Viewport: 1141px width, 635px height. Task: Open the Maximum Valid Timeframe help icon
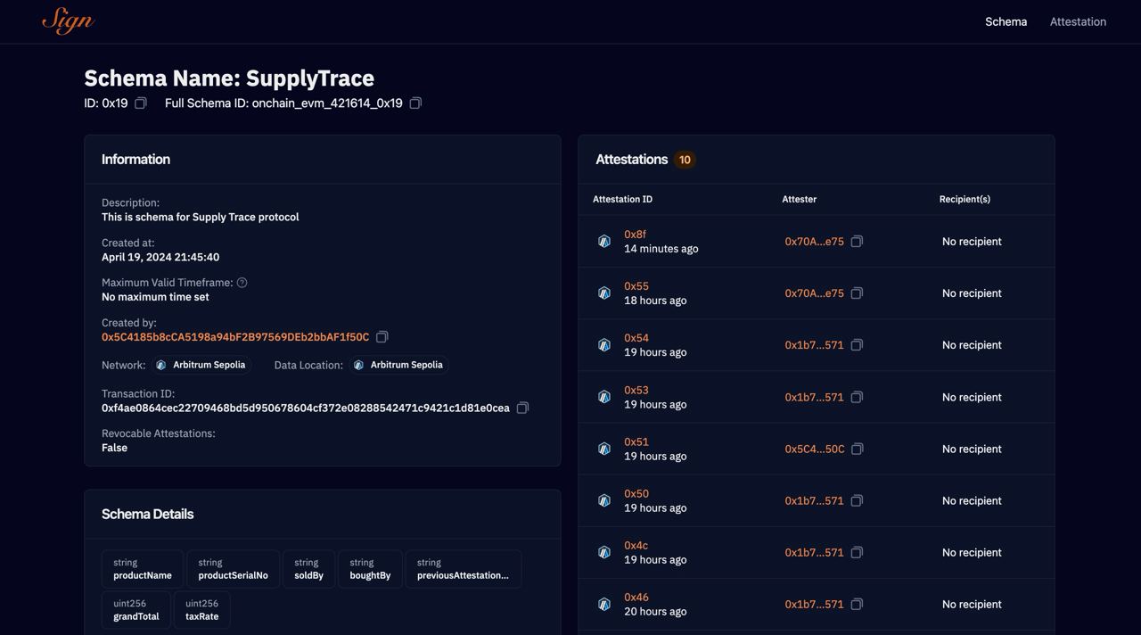coord(241,282)
